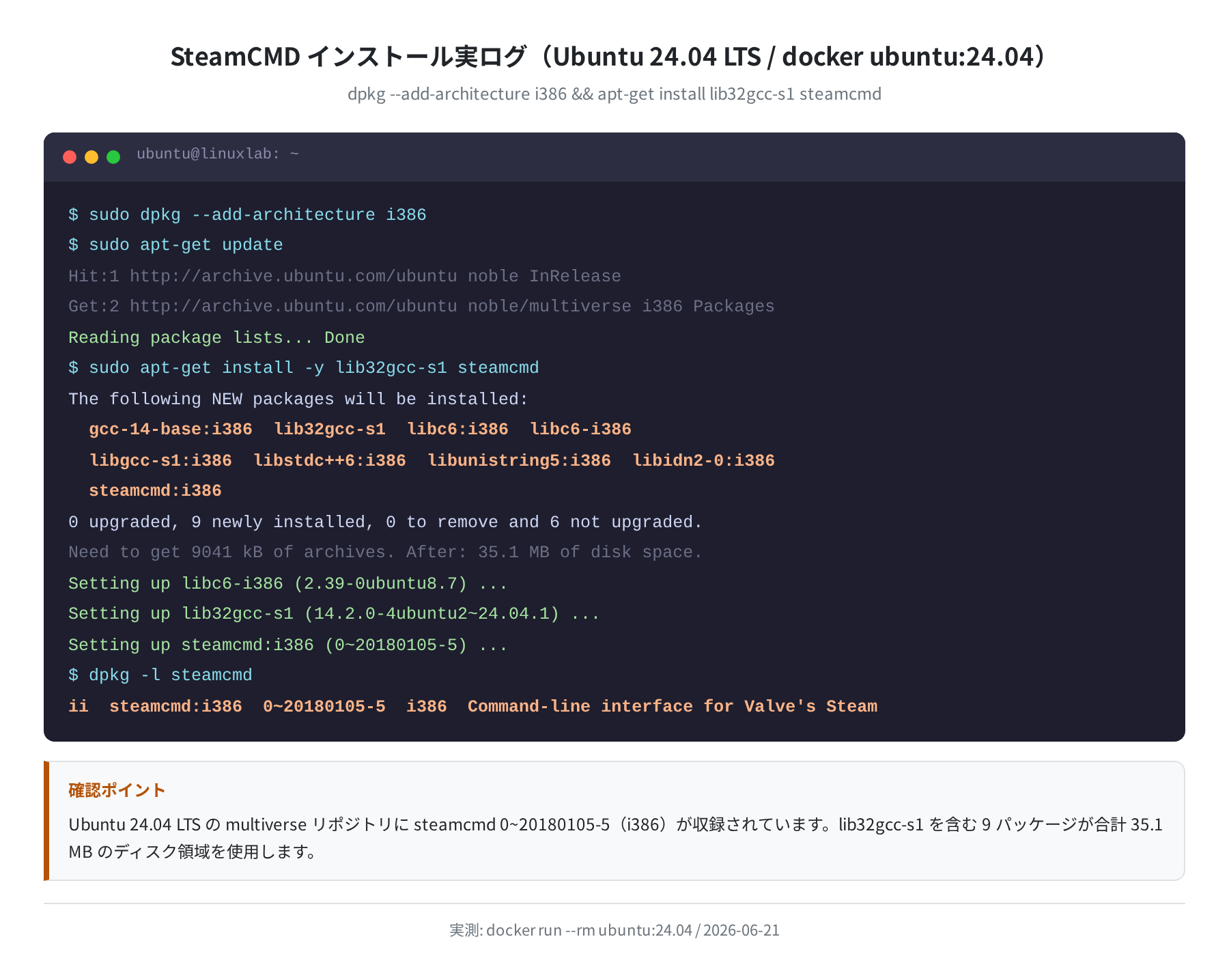Viewport: 1229px width, 967px height.
Task: Click the line '$ dpkg -l steamcmd'
Action: 160,675
